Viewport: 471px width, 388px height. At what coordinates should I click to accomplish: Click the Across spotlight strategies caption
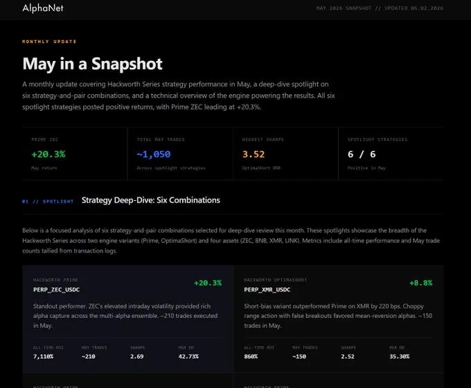(171, 168)
